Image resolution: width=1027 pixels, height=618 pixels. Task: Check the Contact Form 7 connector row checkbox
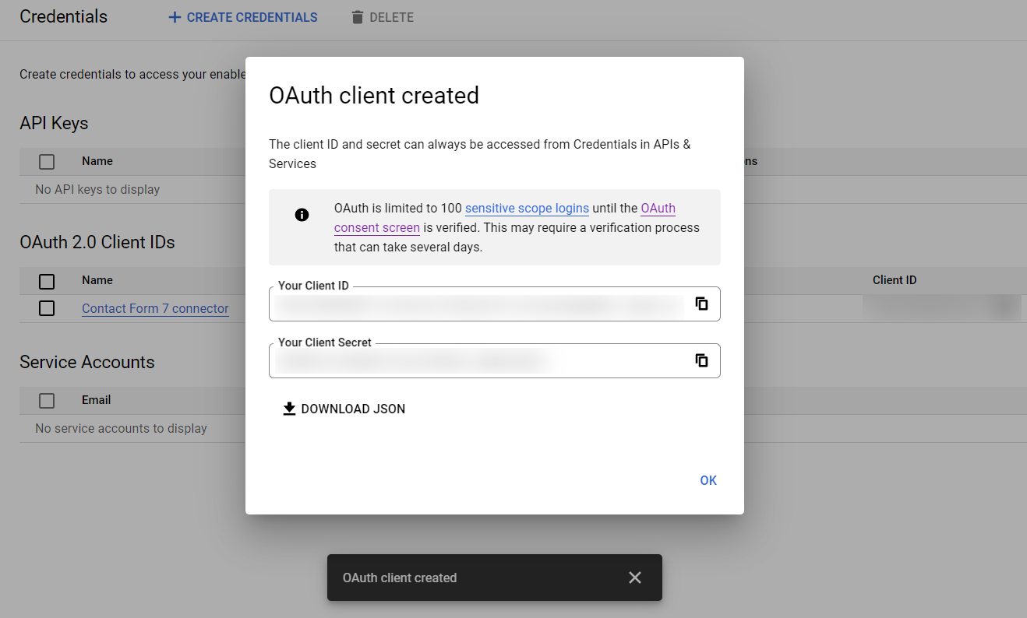tap(46, 308)
